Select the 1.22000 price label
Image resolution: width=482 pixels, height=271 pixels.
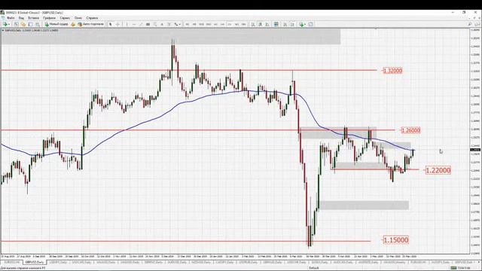[438, 170]
